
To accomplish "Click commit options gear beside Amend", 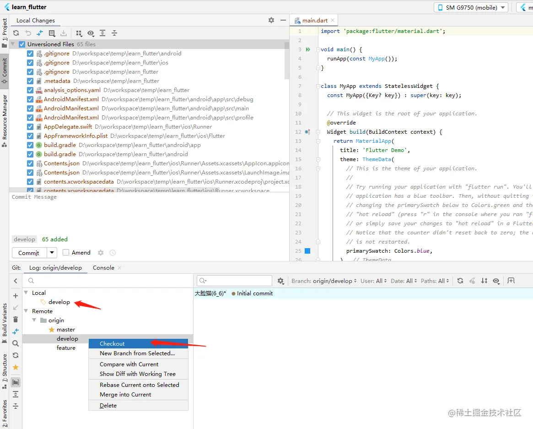I will click(x=101, y=252).
